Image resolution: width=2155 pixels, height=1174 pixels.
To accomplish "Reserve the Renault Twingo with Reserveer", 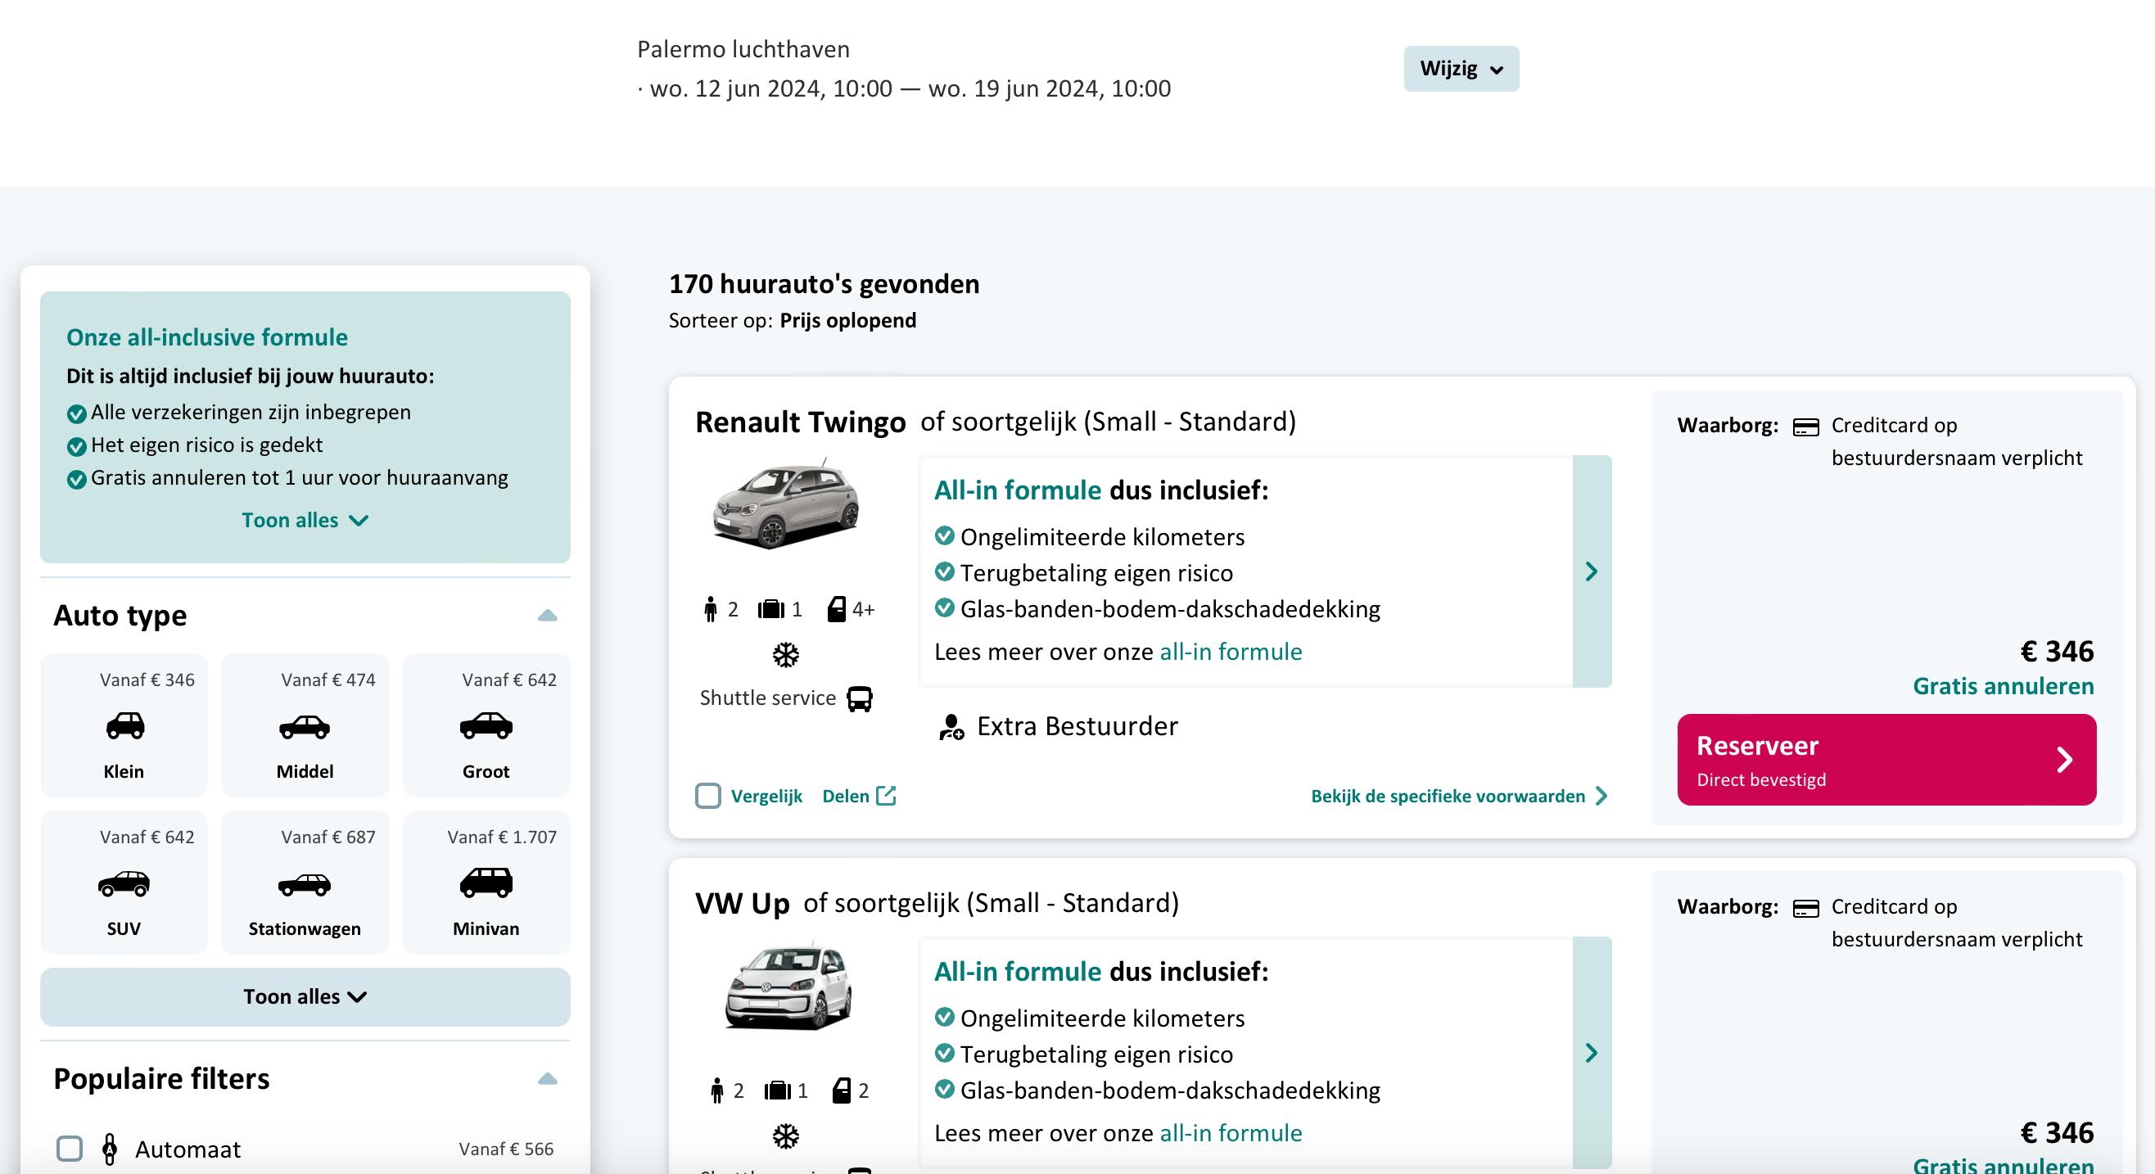I will pyautogui.click(x=1886, y=760).
